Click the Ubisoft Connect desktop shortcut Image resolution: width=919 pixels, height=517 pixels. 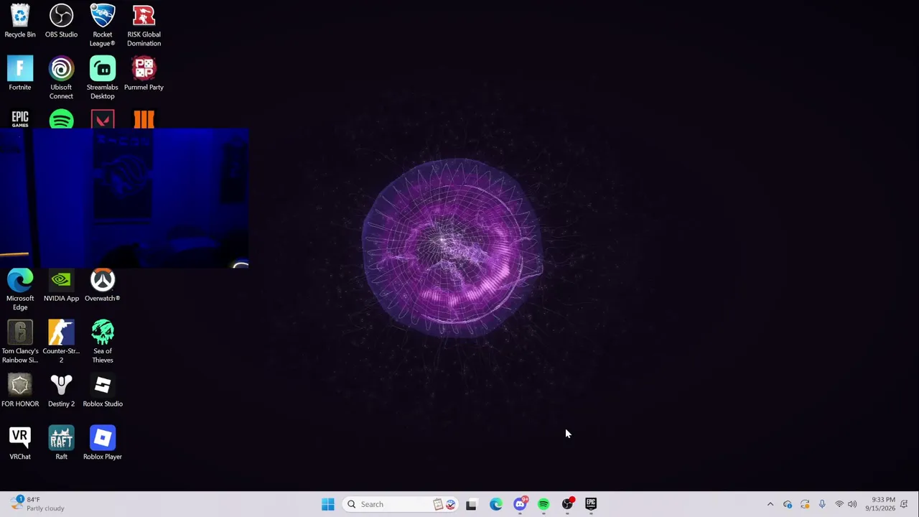[x=61, y=78]
